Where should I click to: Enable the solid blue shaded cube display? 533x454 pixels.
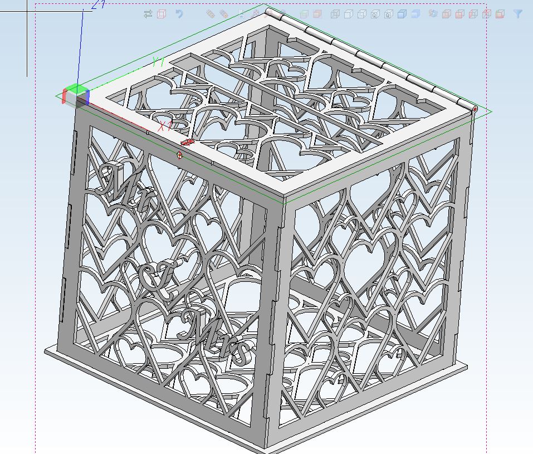(402, 14)
